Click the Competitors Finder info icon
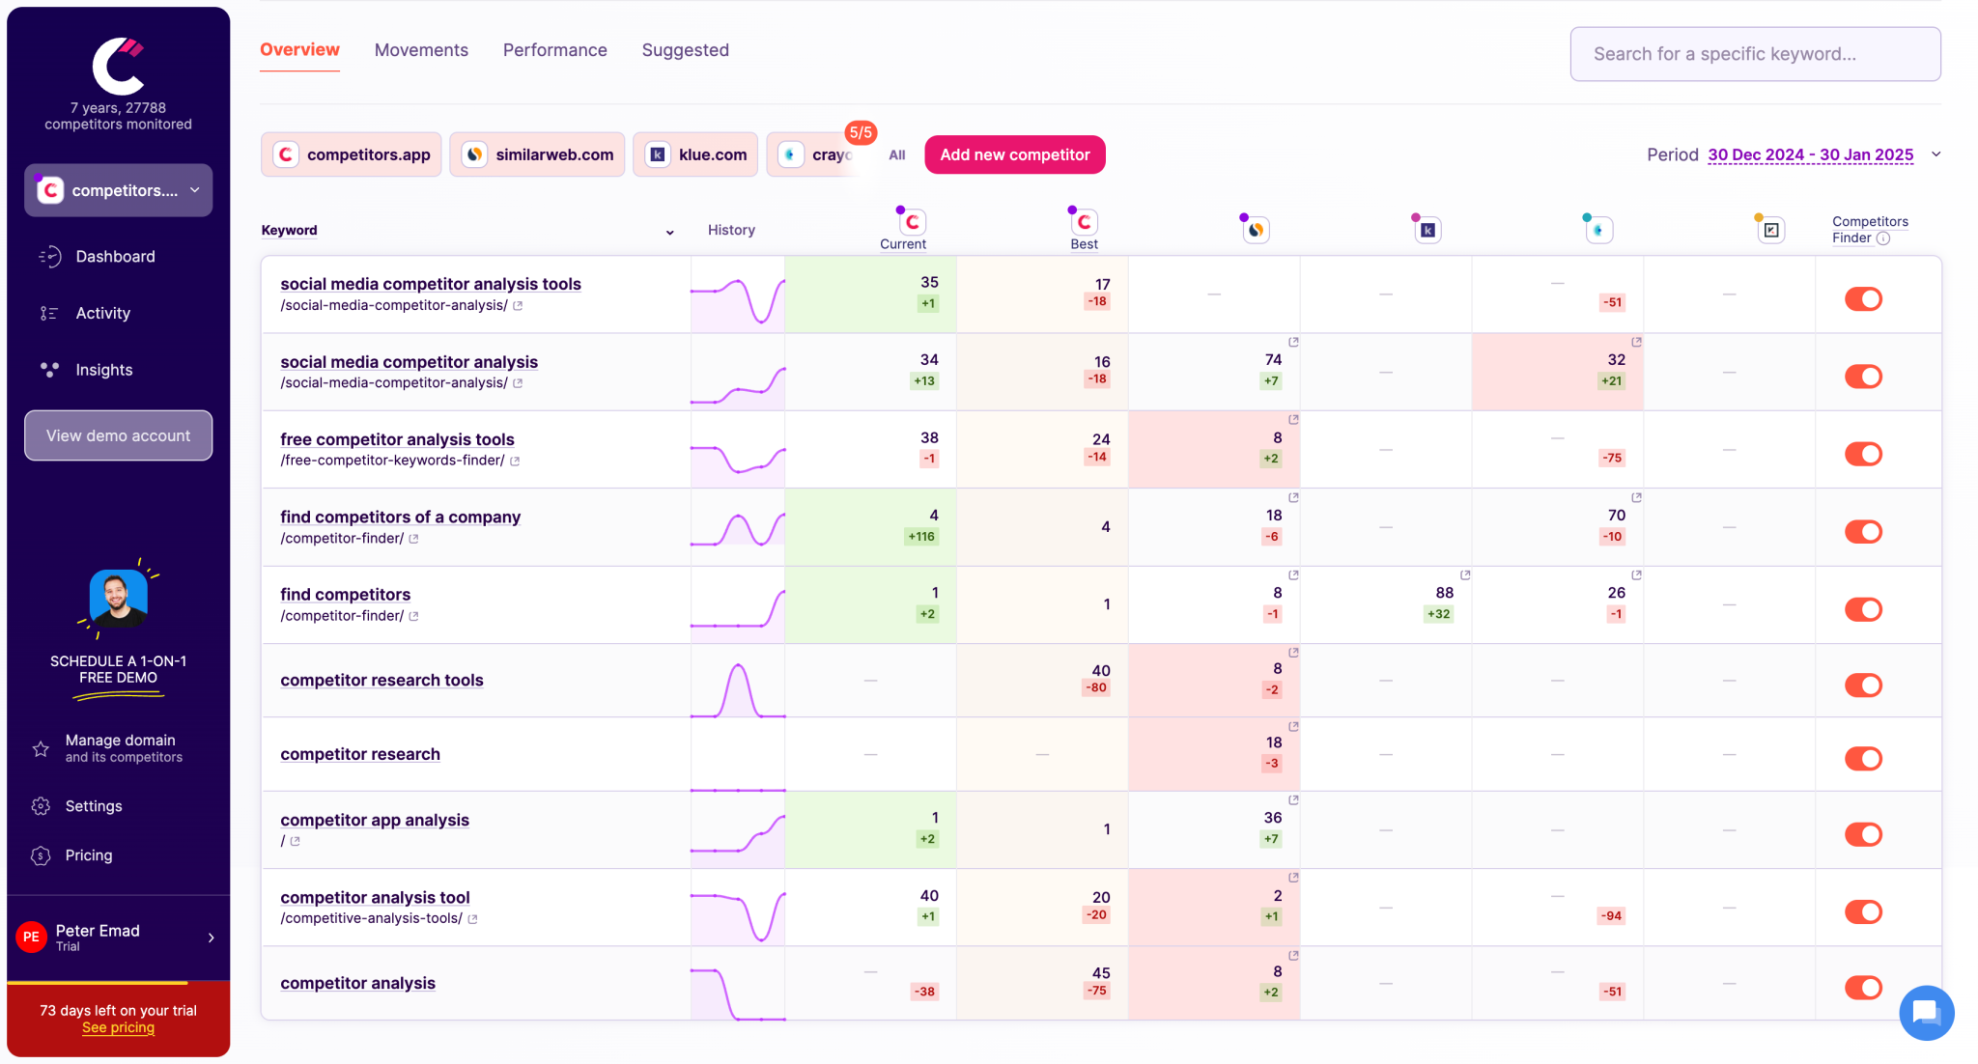Viewport: 1978px width, 1064px height. point(1883,238)
